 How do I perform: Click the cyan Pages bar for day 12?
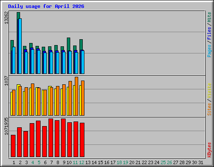click(83, 62)
